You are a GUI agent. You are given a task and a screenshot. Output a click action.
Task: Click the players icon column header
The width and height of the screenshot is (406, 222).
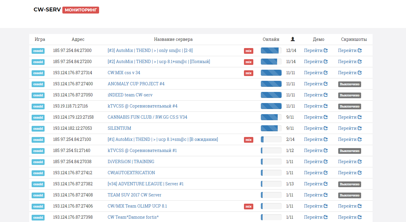pyautogui.click(x=293, y=39)
